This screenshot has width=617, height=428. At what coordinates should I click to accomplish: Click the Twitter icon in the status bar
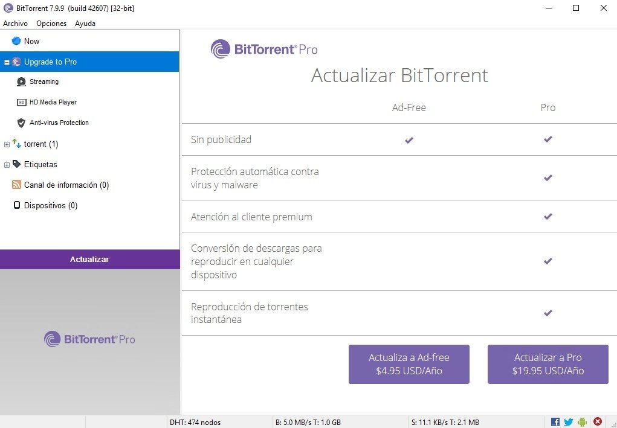coord(569,422)
